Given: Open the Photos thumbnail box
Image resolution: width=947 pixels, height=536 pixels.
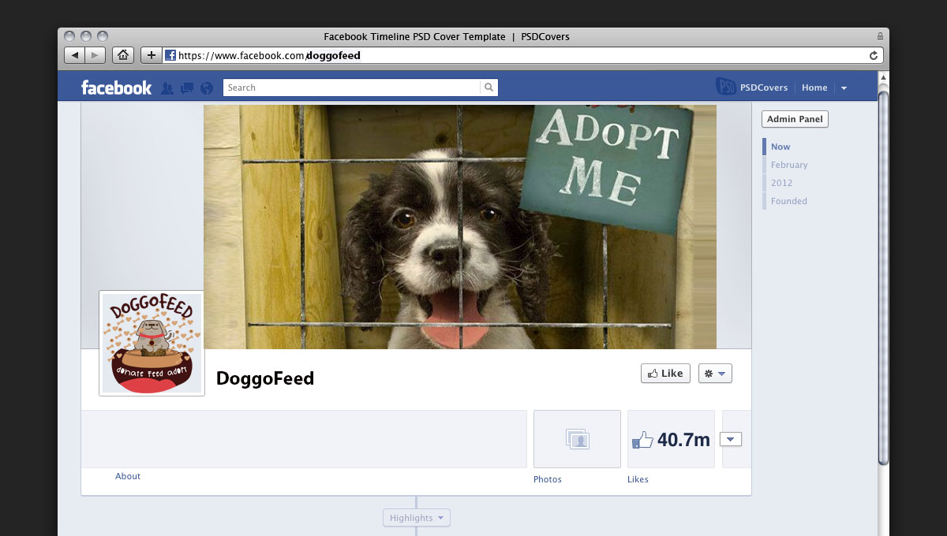Looking at the screenshot, I should [577, 439].
